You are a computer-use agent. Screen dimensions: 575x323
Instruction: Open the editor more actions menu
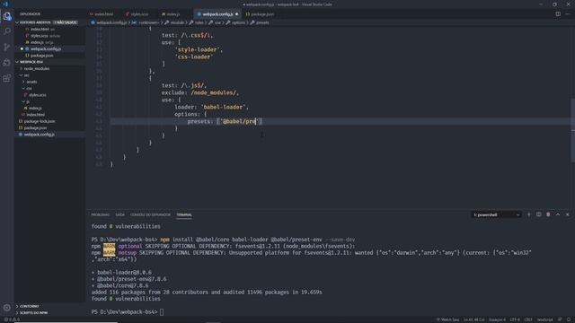pyautogui.click(x=568, y=14)
